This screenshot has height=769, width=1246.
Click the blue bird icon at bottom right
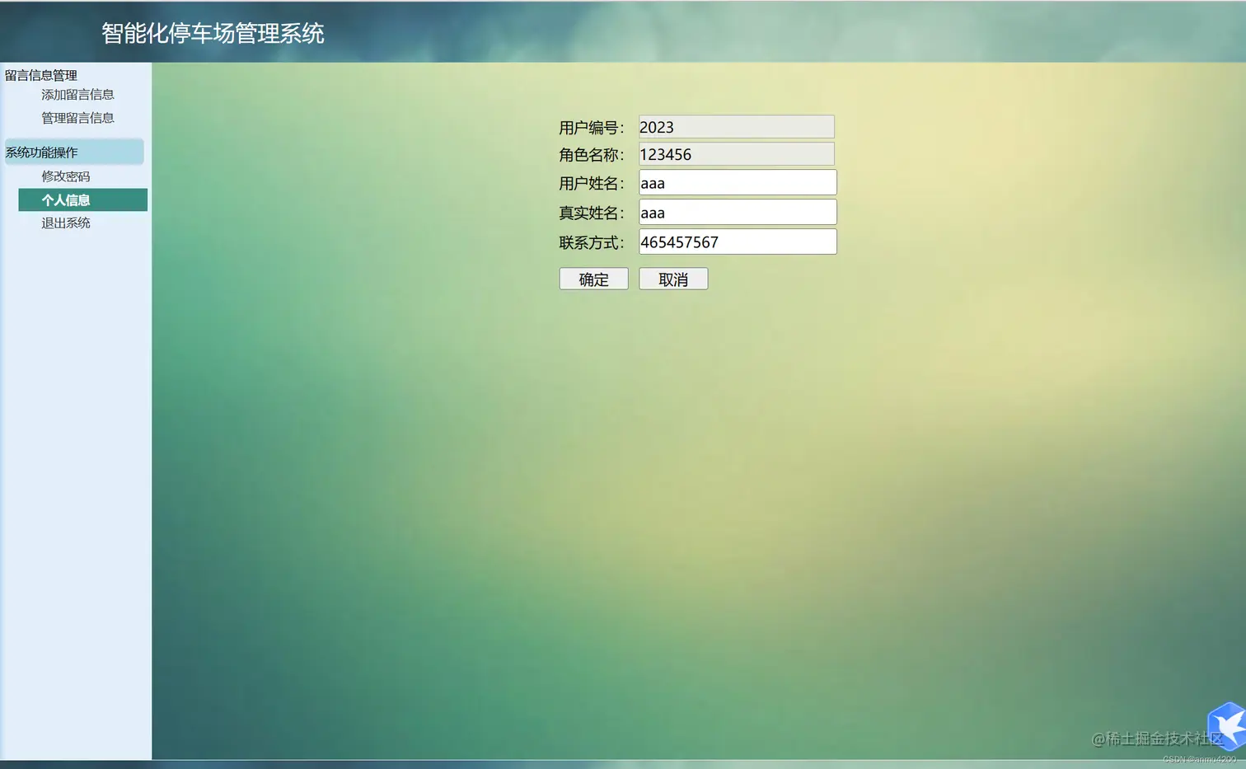(x=1228, y=726)
